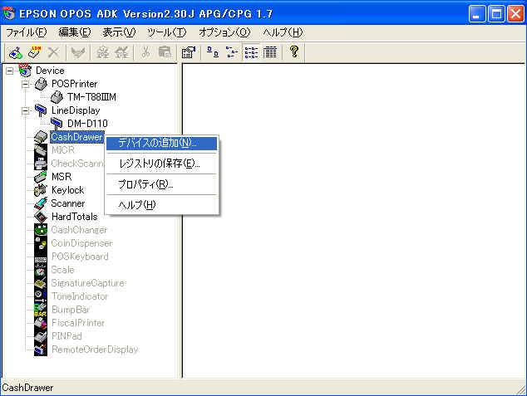
Task: Select the LineDisplay label
Action: [76, 110]
